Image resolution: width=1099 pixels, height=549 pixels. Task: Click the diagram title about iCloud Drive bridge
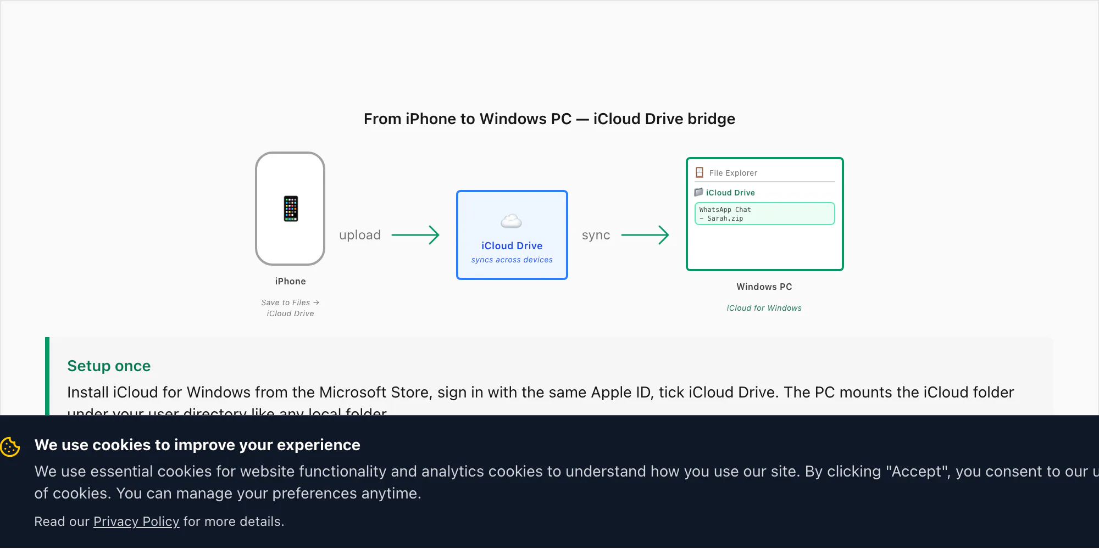click(x=549, y=119)
